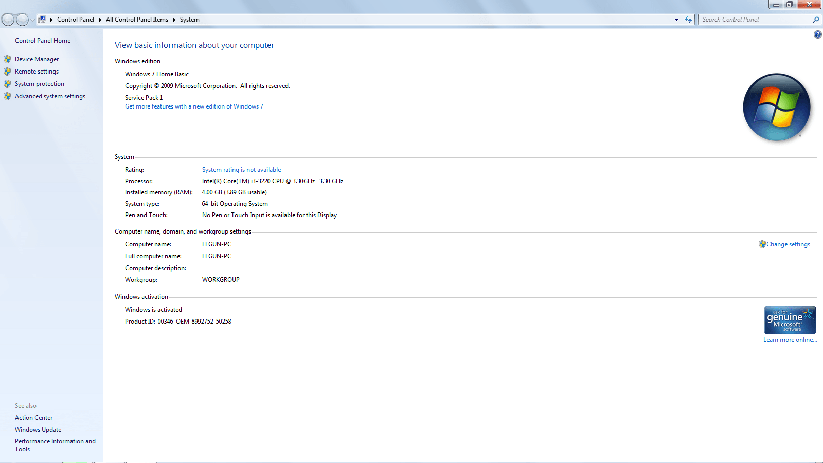
Task: Click the Refresh button in address bar
Action: (688, 20)
